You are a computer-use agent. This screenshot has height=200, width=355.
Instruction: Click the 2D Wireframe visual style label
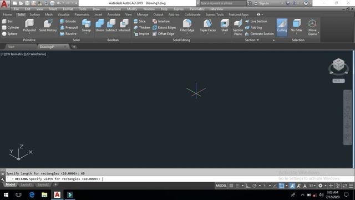35,54
